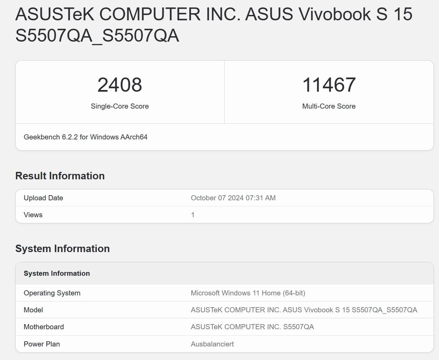Screen dimensions: 439x360
Task: Click the System Information table header
Action: 57,273
